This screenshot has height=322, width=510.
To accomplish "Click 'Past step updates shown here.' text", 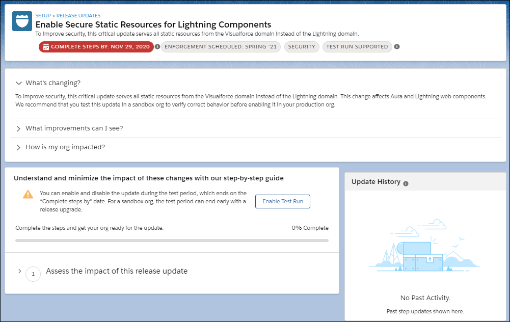I will [x=425, y=311].
